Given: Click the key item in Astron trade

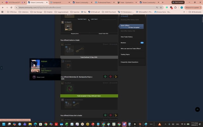Looking at the screenshot, I should click(80, 50).
